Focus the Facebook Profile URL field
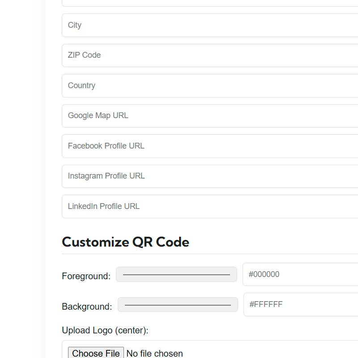 click(x=209, y=146)
